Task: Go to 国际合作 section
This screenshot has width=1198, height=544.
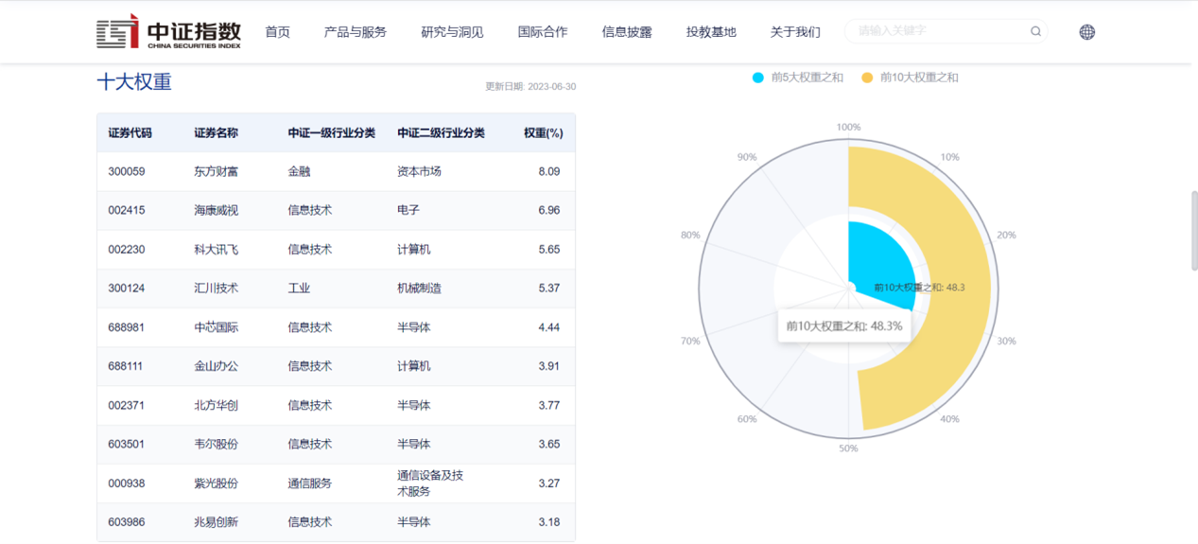Action: pos(543,32)
